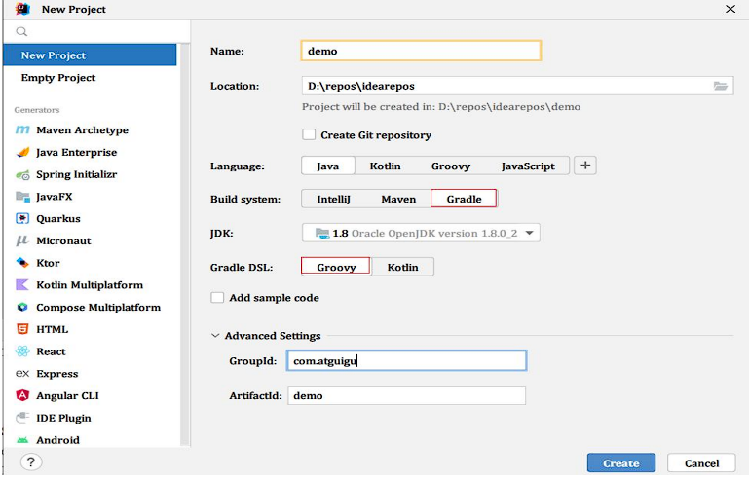749x479 pixels.
Task: Pick the Ktor generator icon
Action: point(22,263)
